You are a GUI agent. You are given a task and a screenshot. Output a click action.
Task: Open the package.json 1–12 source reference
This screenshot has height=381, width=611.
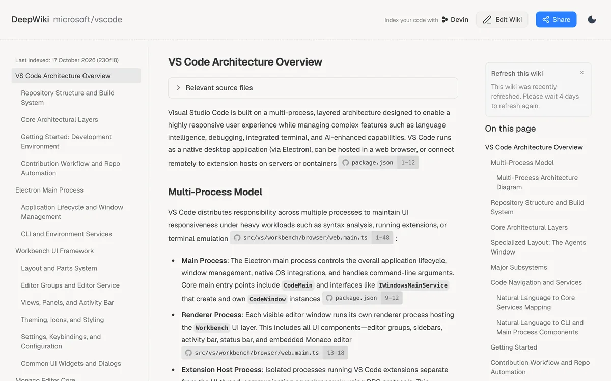tap(379, 163)
